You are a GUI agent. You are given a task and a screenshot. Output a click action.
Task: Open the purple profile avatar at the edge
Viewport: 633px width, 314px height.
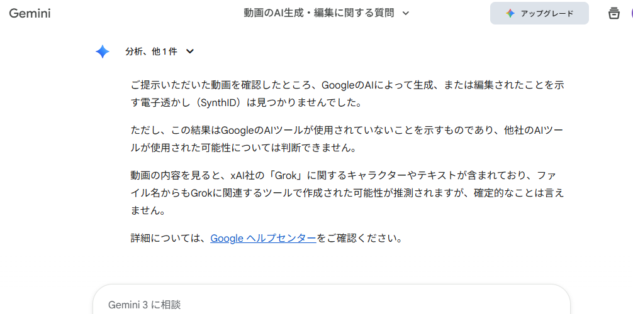(630, 13)
